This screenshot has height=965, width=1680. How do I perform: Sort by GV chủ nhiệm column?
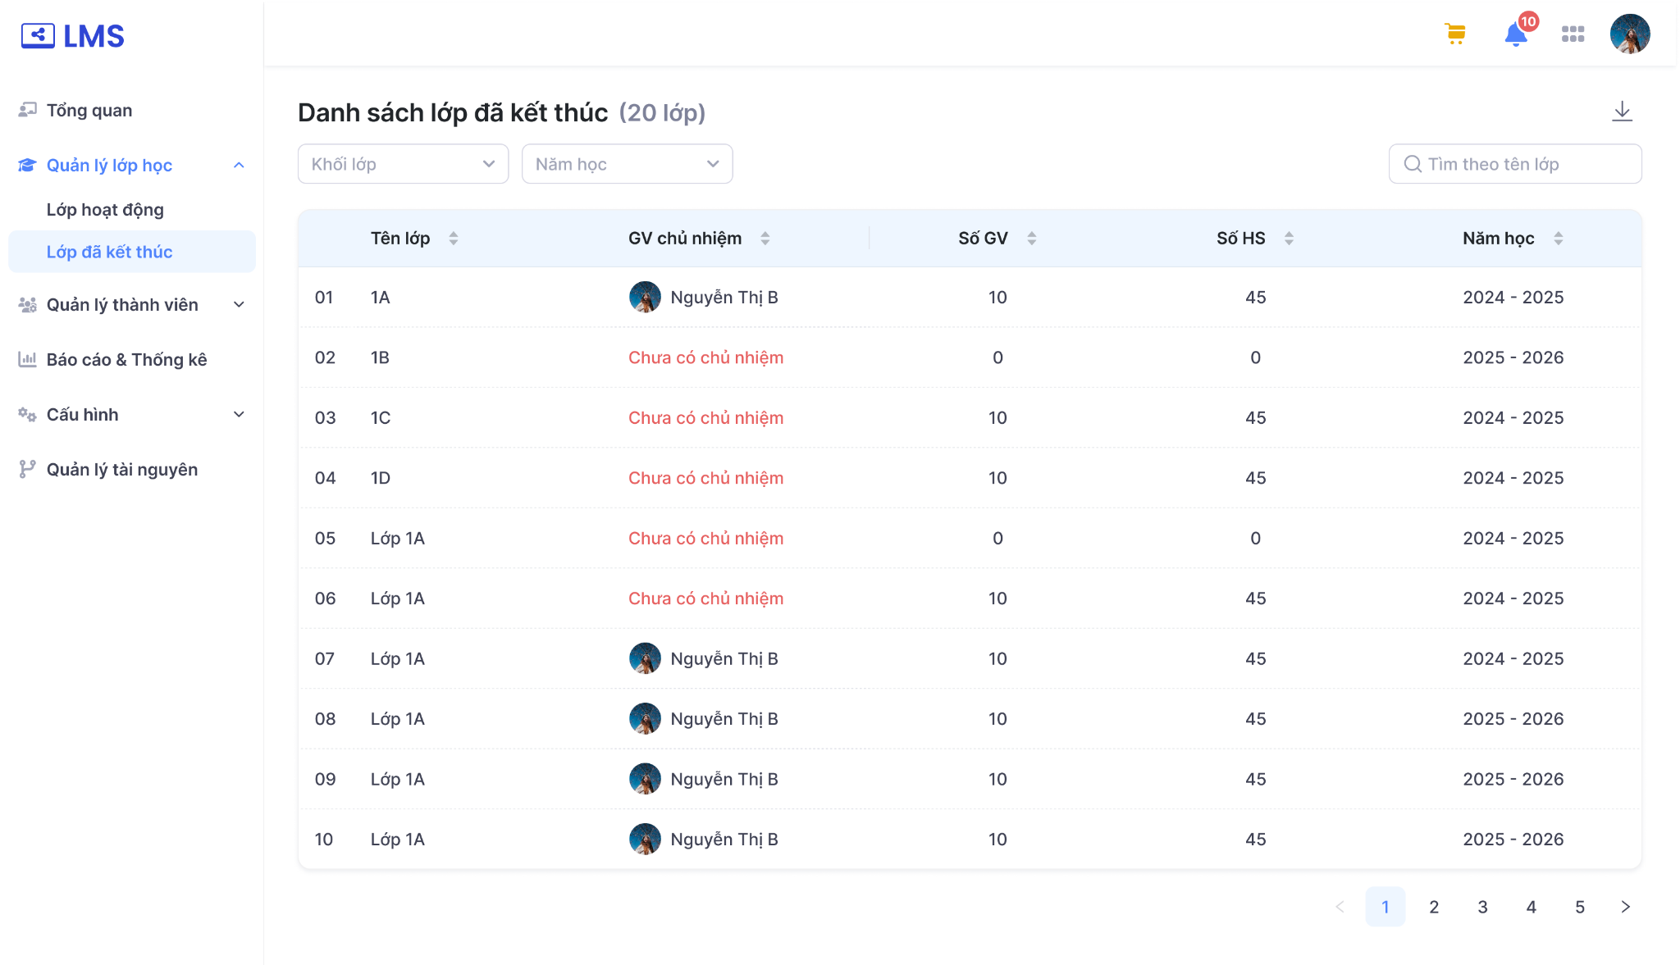click(x=765, y=239)
